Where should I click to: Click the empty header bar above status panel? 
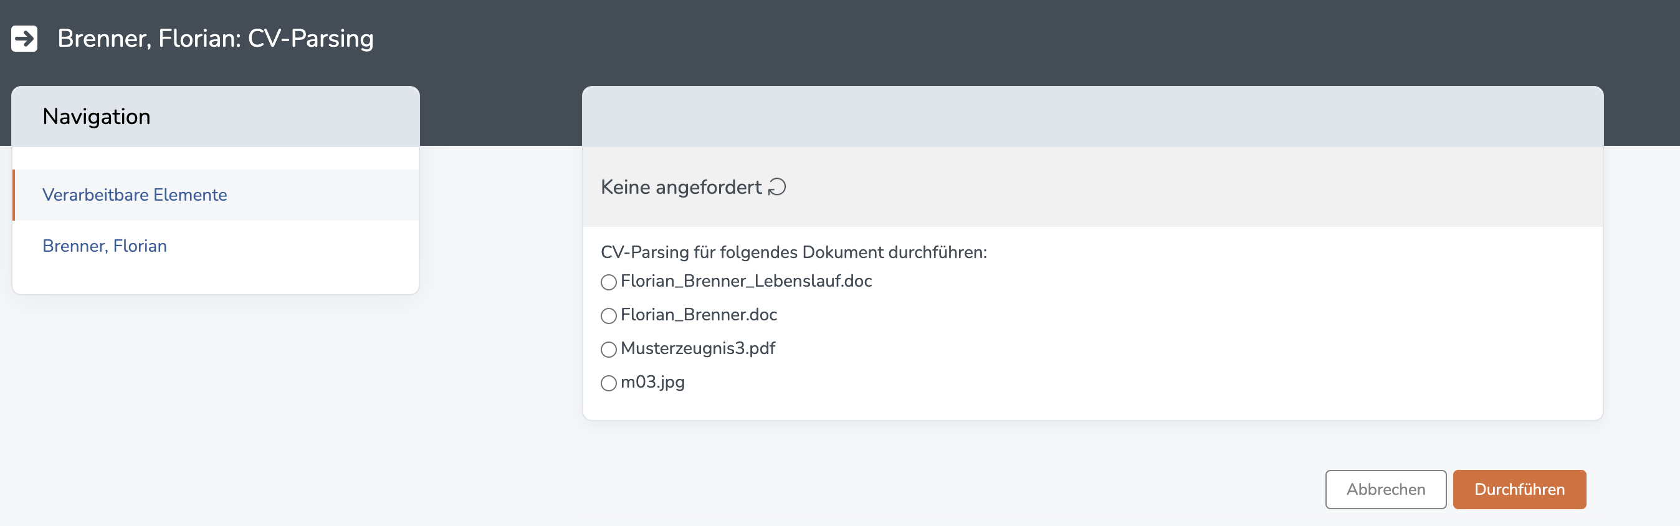(1092, 116)
